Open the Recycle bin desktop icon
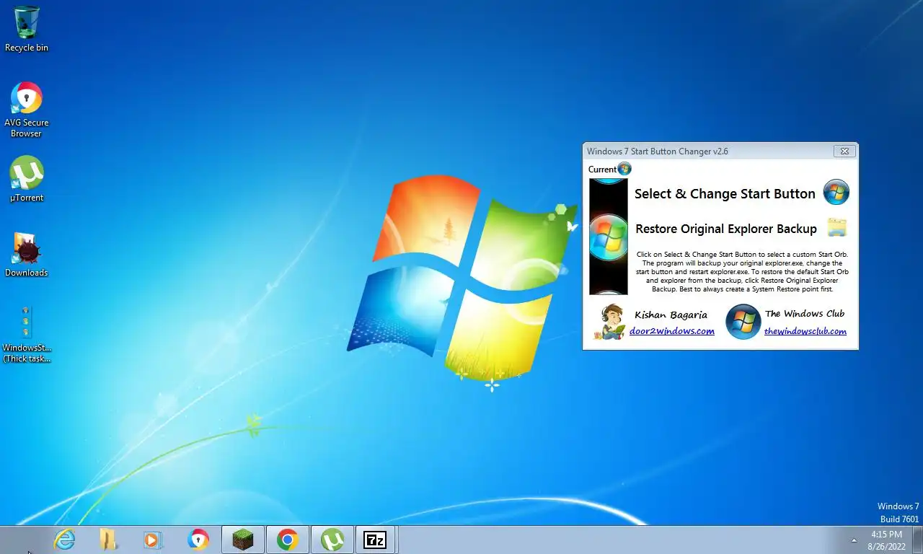The height and width of the screenshot is (554, 923). point(27,29)
